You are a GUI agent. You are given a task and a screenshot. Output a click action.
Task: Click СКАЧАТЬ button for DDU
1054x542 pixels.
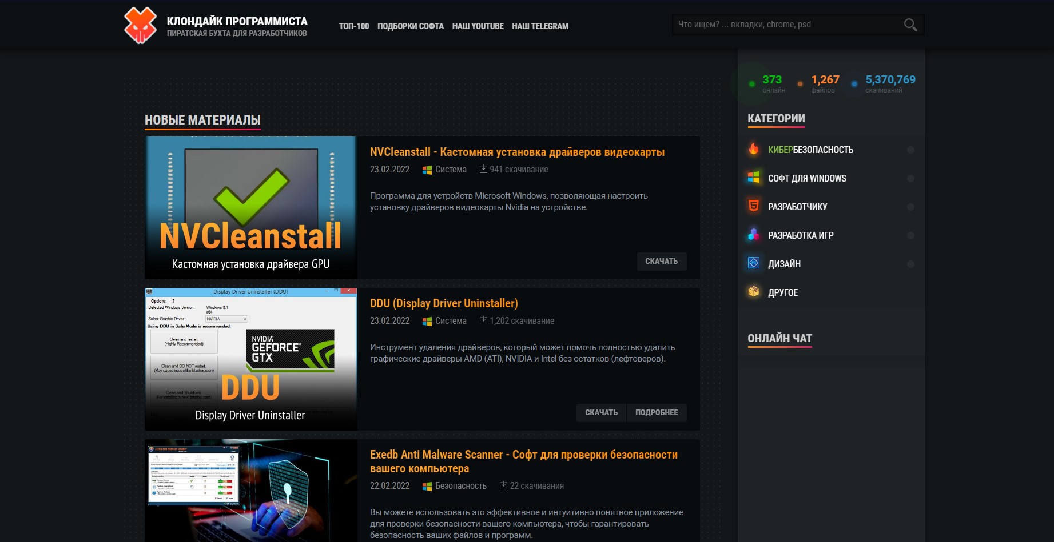(x=602, y=412)
